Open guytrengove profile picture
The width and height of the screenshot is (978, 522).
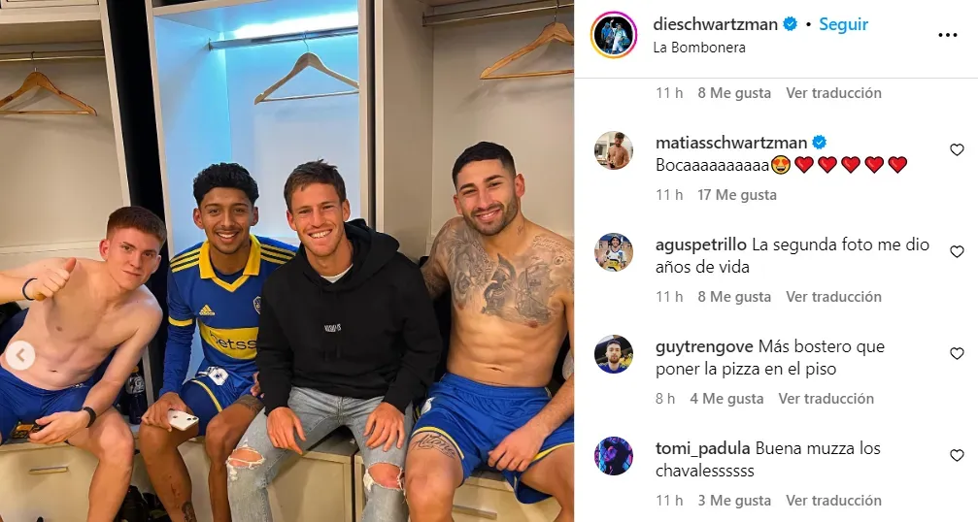coord(614,354)
